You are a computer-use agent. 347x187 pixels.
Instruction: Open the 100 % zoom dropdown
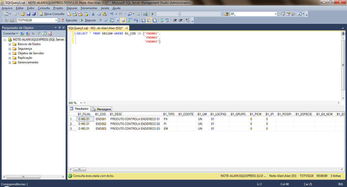click(81, 103)
